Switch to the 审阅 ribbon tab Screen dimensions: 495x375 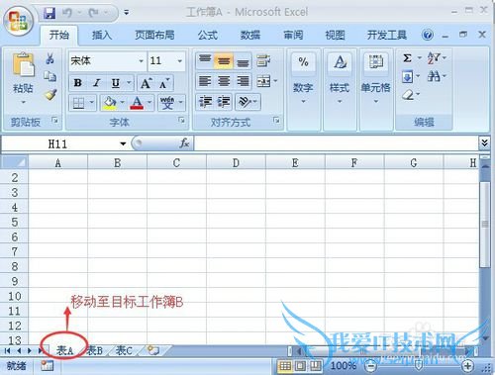point(293,35)
